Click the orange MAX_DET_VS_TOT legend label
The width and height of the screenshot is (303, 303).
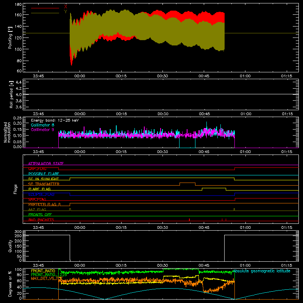point(47,278)
